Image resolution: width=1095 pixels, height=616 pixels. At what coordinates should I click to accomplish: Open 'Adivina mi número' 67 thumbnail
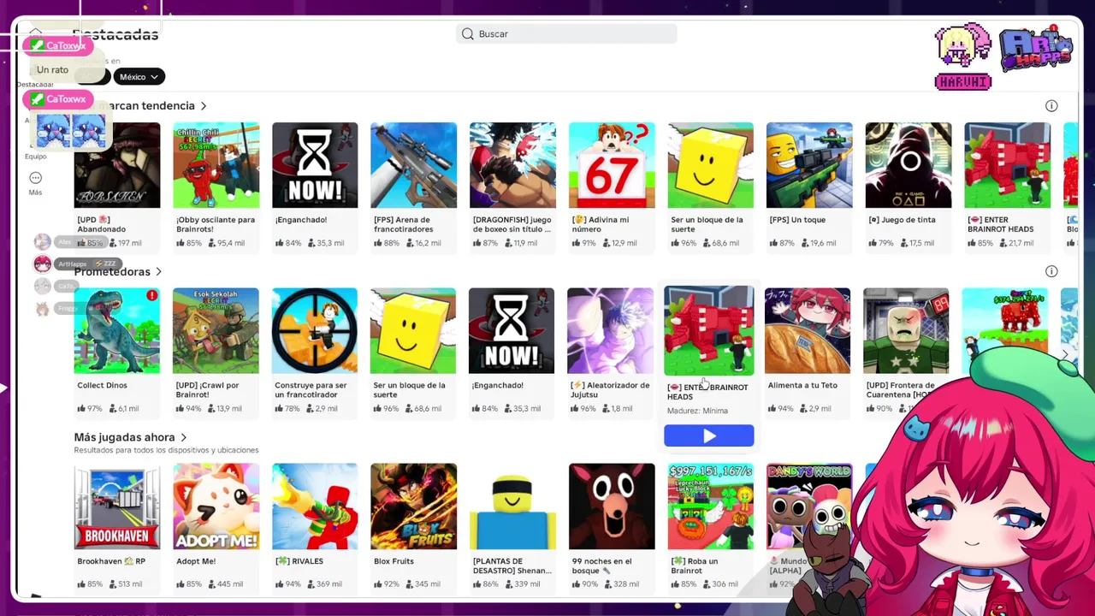coord(612,165)
